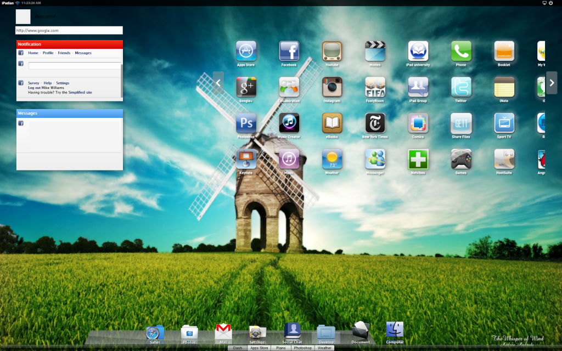562x351 pixels.
Task: Click the Survey link
Action: (33, 83)
